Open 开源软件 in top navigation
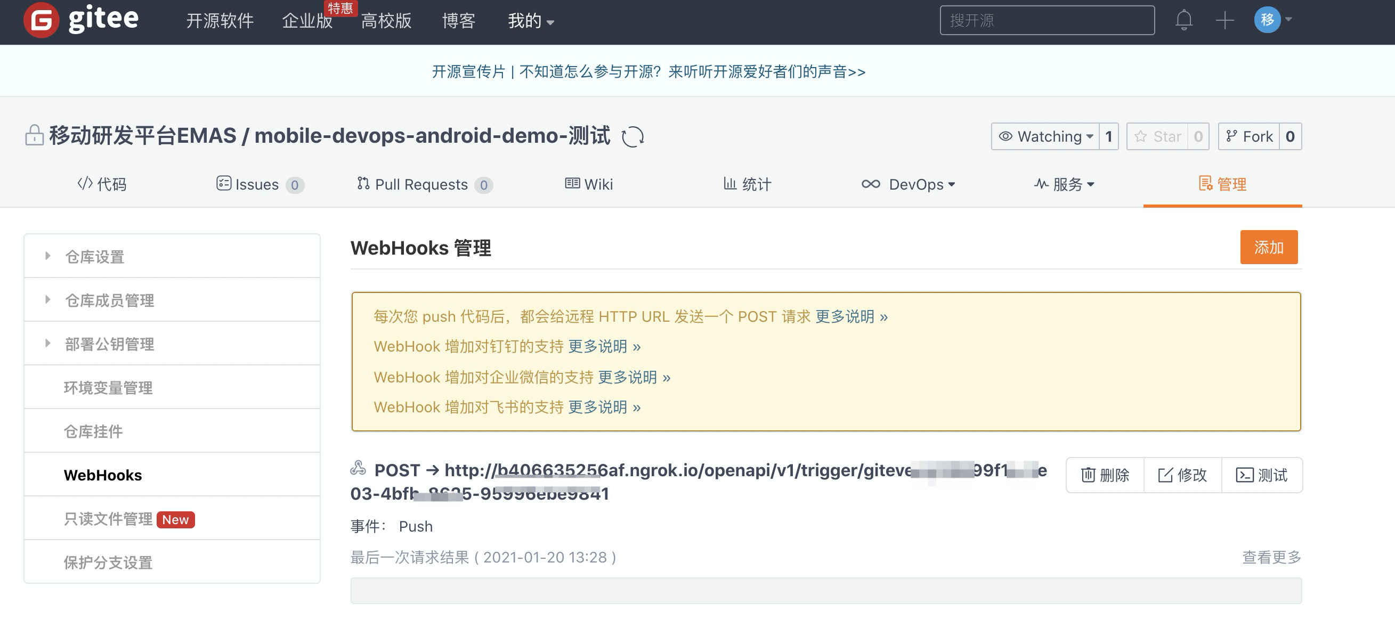The height and width of the screenshot is (636, 1395). [x=220, y=21]
